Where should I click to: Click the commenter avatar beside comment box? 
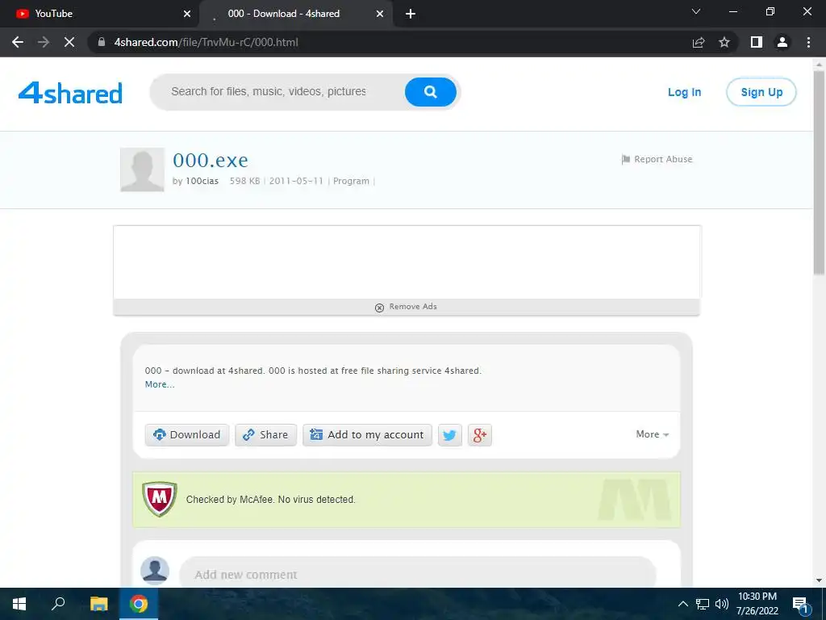point(155,571)
